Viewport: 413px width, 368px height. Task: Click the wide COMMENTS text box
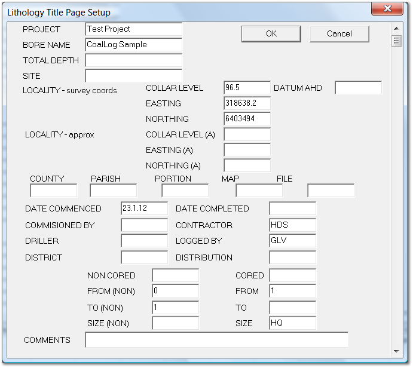[x=216, y=340]
